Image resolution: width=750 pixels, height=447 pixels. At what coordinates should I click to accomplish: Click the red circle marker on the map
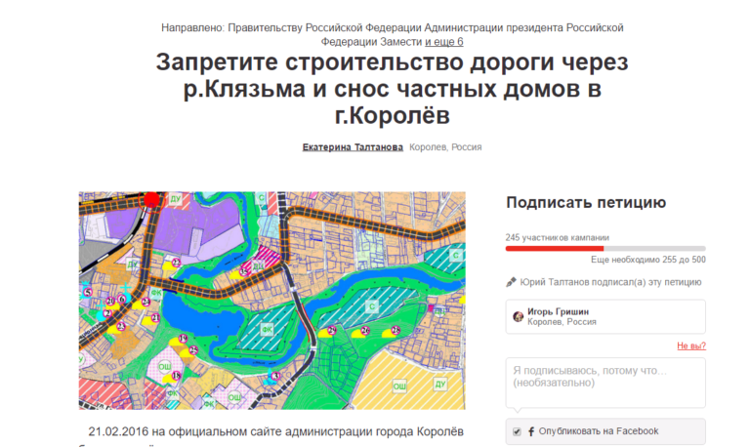click(152, 199)
